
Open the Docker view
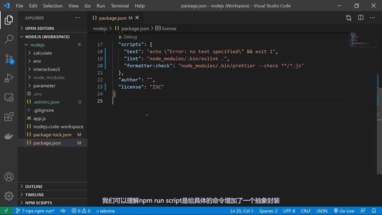click(x=9, y=136)
